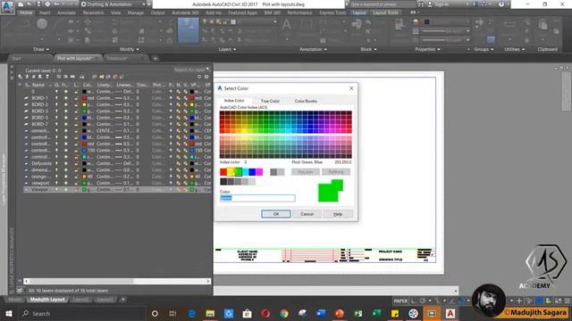This screenshot has height=321, width=572.
Task: Select the yellow standard color swatch
Action: pos(231,172)
